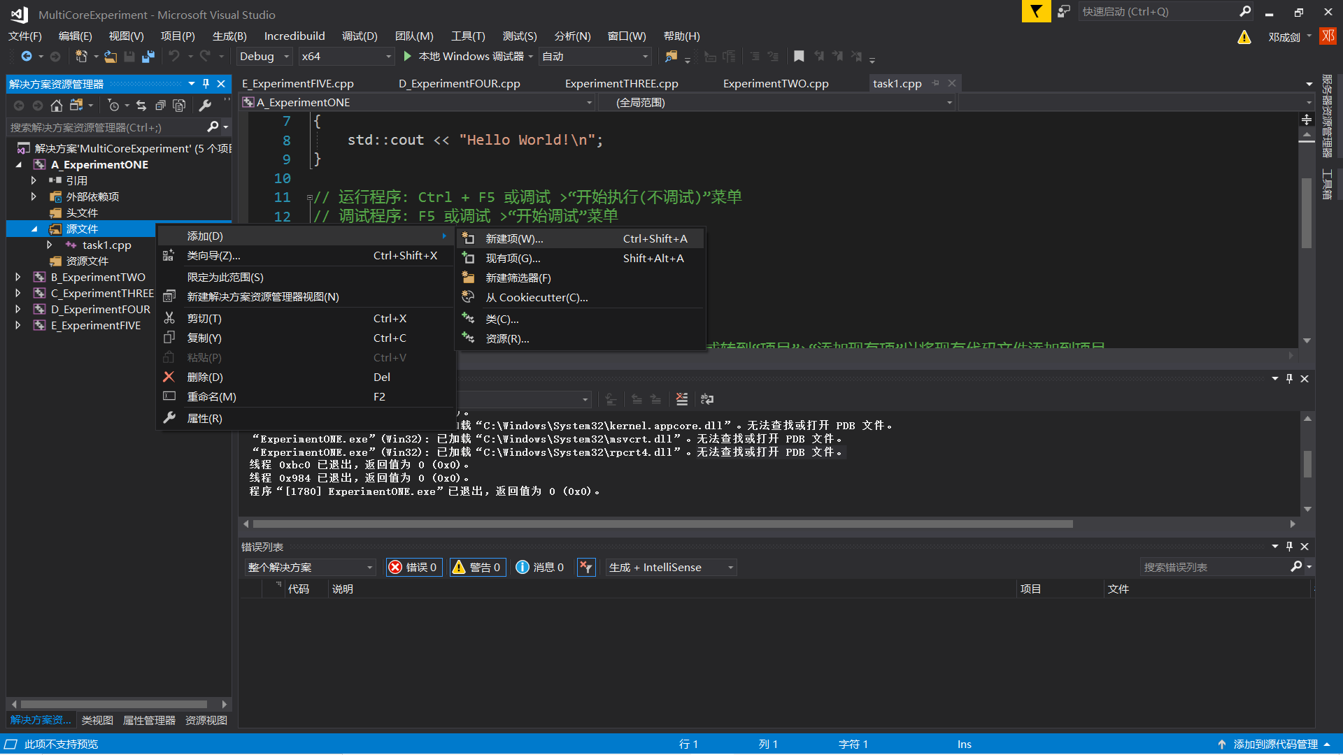This screenshot has width=1343, height=755.
Task: Pin the task1.cpp tab
Action: pos(936,83)
